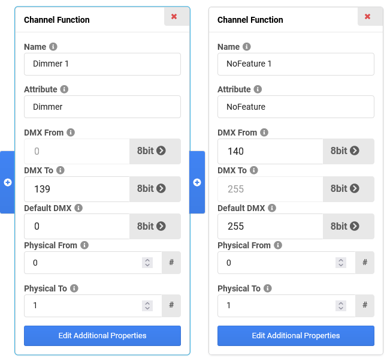390x361 pixels.
Task: Click the NoFeature Physical To spinner arrows
Action: click(341, 305)
